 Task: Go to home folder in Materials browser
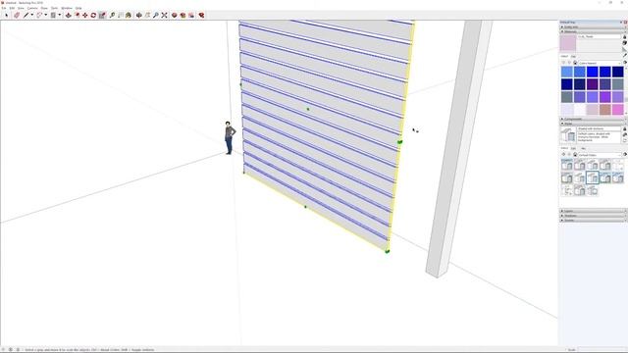[x=575, y=63]
